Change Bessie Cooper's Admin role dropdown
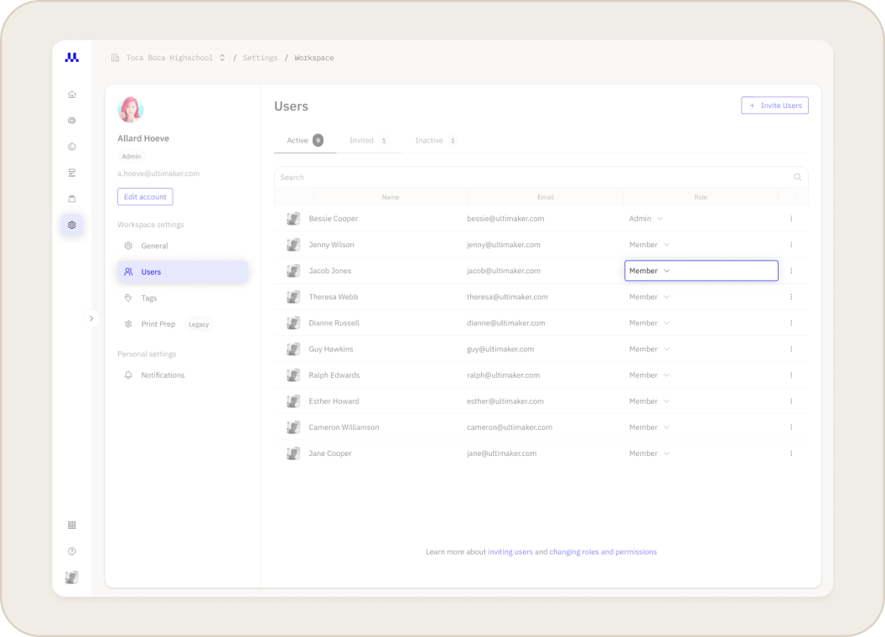Image resolution: width=885 pixels, height=637 pixels. (x=645, y=219)
